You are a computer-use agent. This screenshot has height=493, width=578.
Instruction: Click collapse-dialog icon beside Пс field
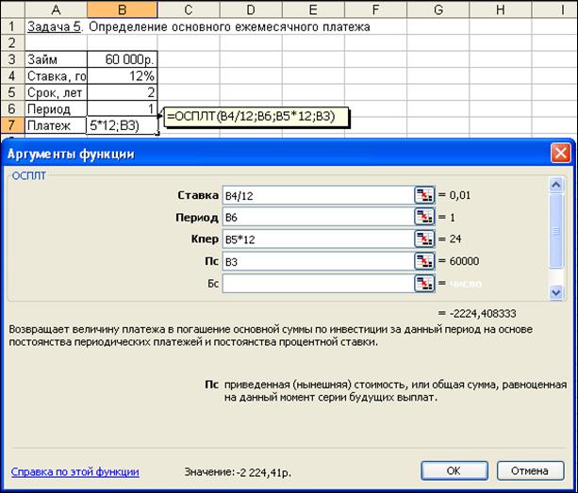click(x=424, y=260)
